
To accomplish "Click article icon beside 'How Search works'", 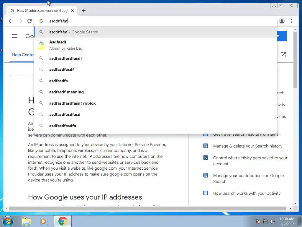I will pos(206,193).
